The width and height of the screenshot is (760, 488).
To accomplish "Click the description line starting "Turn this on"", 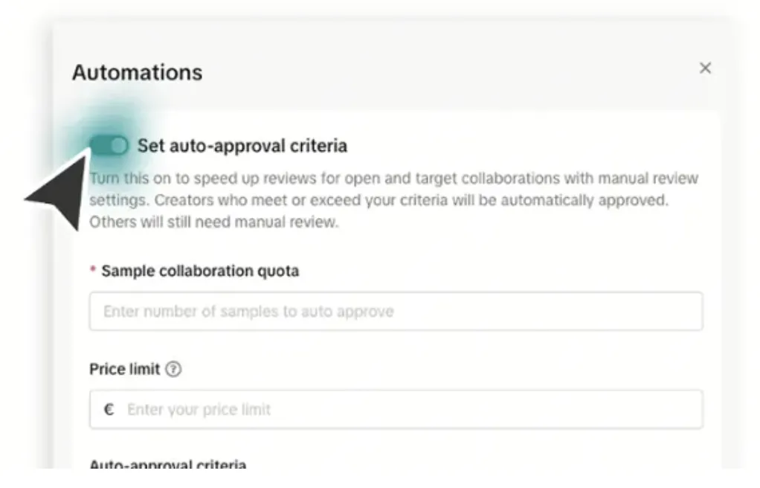I will tap(393, 179).
